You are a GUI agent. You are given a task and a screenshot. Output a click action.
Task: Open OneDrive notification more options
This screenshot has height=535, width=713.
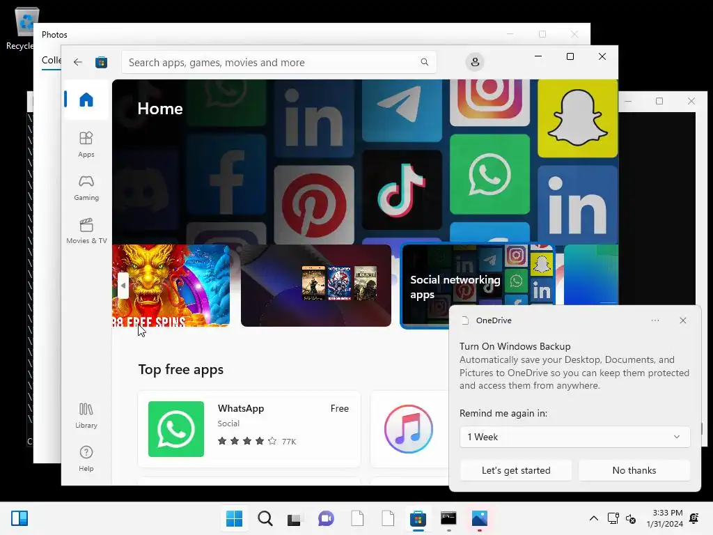(x=655, y=320)
